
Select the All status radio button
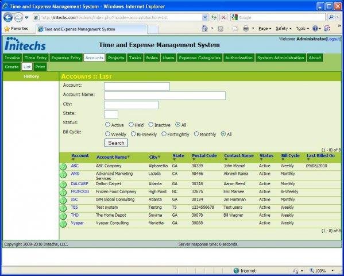[178, 125]
